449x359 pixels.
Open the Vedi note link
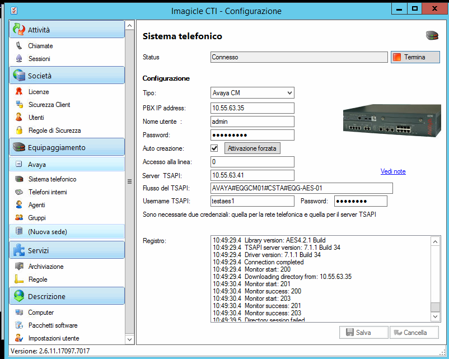(393, 171)
